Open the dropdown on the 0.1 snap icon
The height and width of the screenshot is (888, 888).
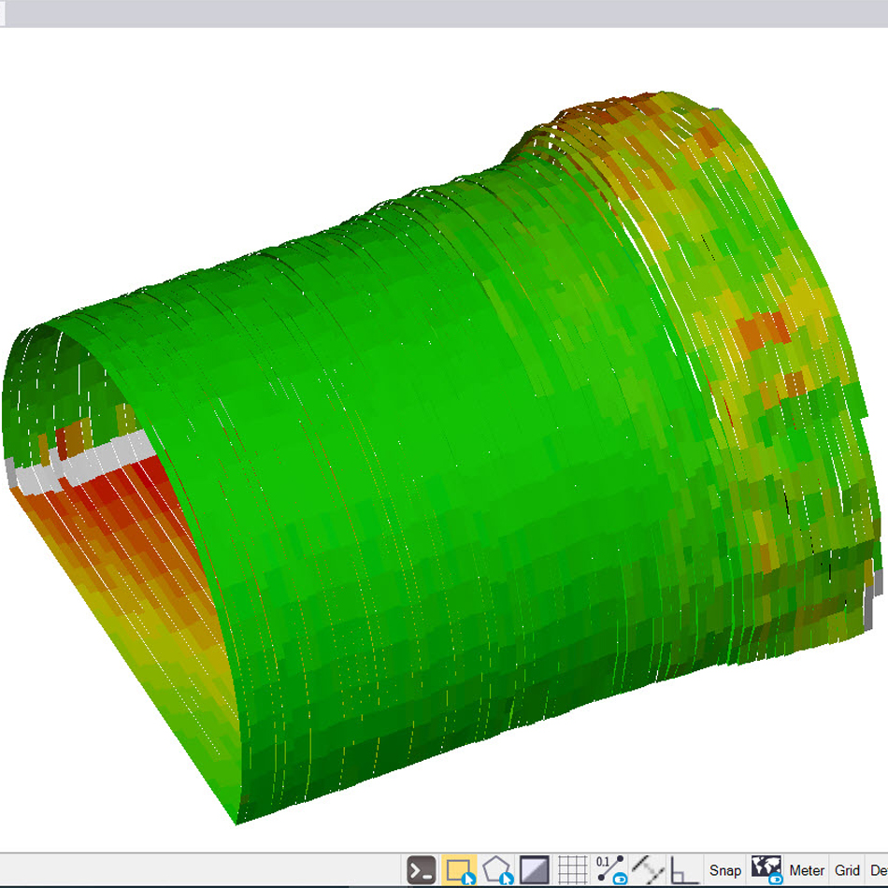620,879
